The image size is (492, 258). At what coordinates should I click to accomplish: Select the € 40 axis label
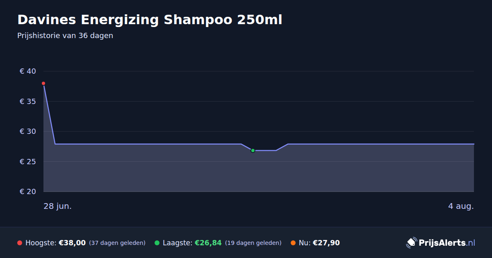tap(28, 71)
